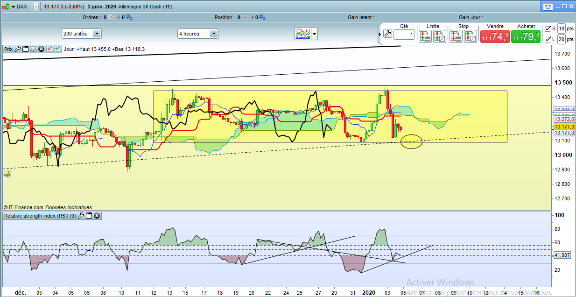Click the 'Gain Jour' label
576x297 pixels.
471,17
